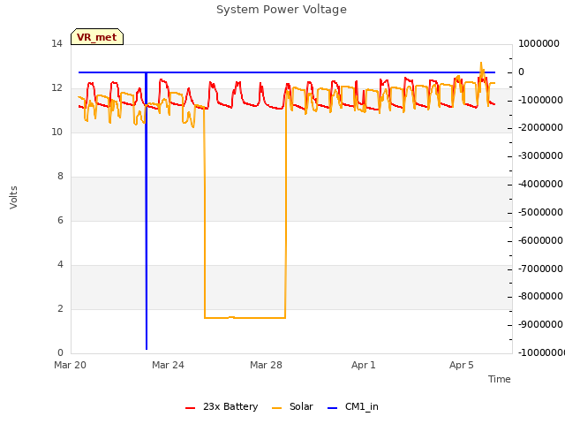Click the 10 value on left axis
Screen dimensions: 565x424
(x=56, y=132)
